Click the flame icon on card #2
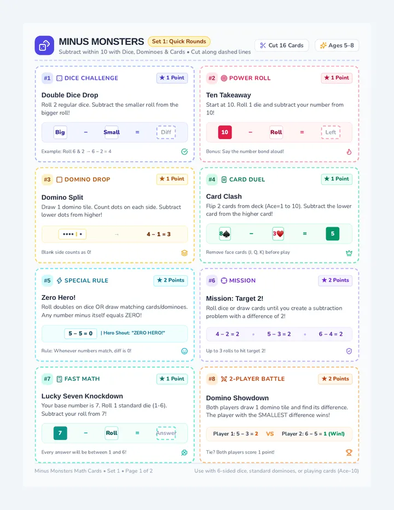 [x=349, y=152]
